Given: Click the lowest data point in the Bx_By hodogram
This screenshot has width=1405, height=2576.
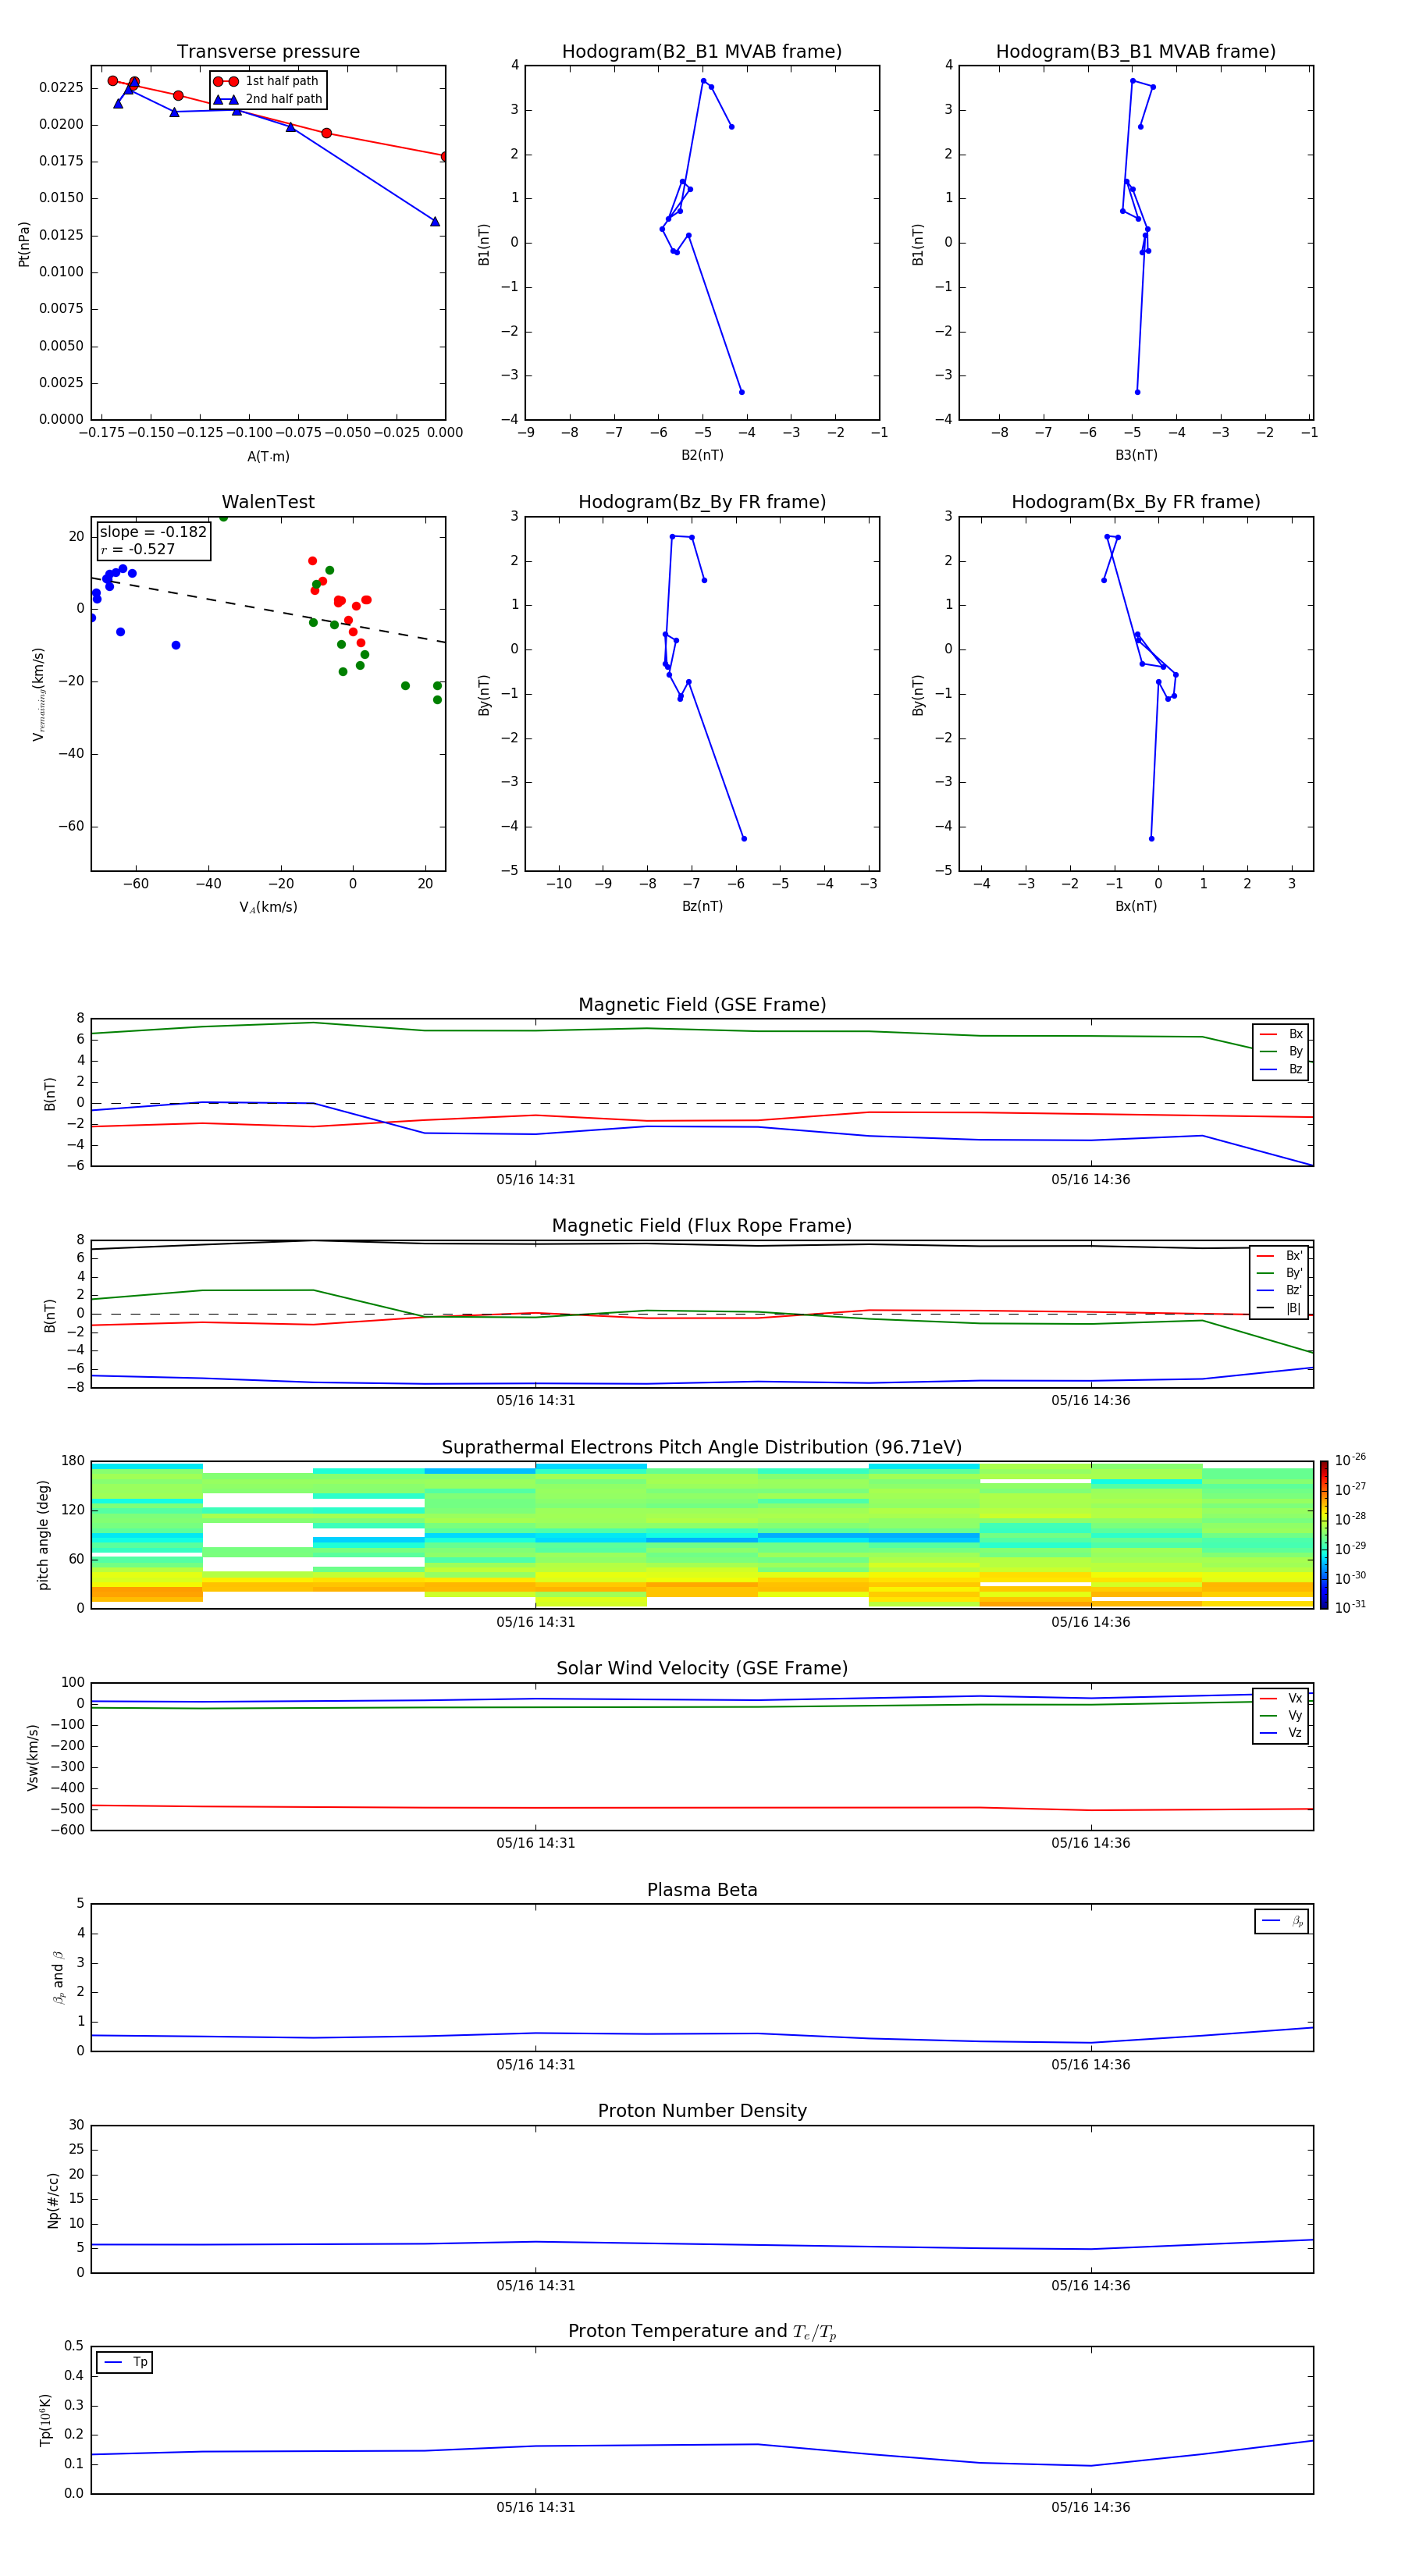Looking at the screenshot, I should click(1151, 838).
